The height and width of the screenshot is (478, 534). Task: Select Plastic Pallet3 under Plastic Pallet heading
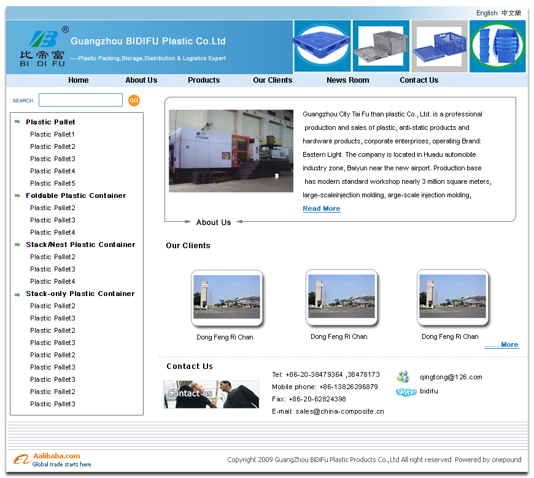52,159
